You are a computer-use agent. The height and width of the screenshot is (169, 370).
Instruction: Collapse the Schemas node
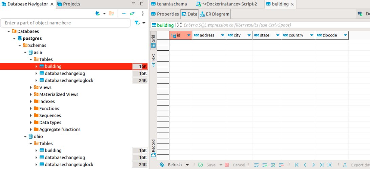coord(20,45)
